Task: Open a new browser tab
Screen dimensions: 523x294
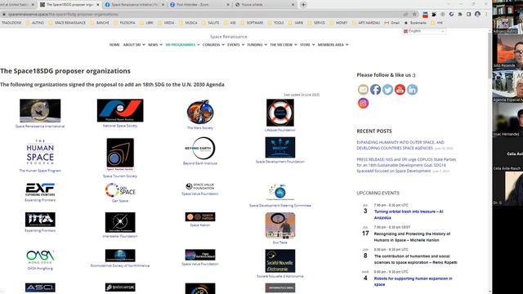Action: pos(303,5)
